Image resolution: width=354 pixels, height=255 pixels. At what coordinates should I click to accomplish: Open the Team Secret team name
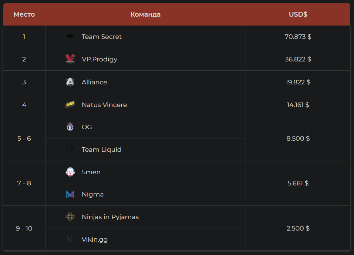pyautogui.click(x=102, y=37)
